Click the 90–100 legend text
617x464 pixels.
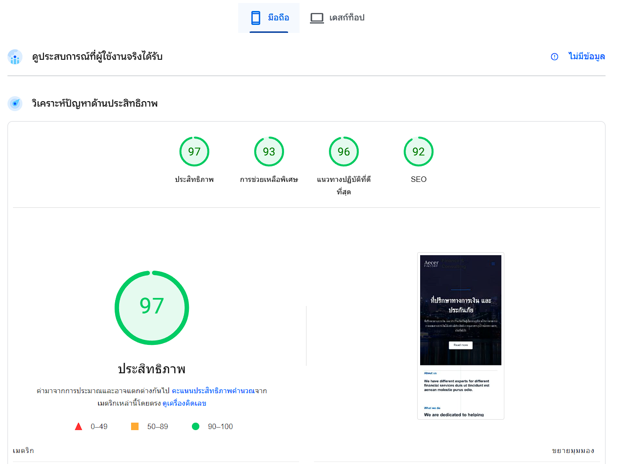tap(220, 427)
